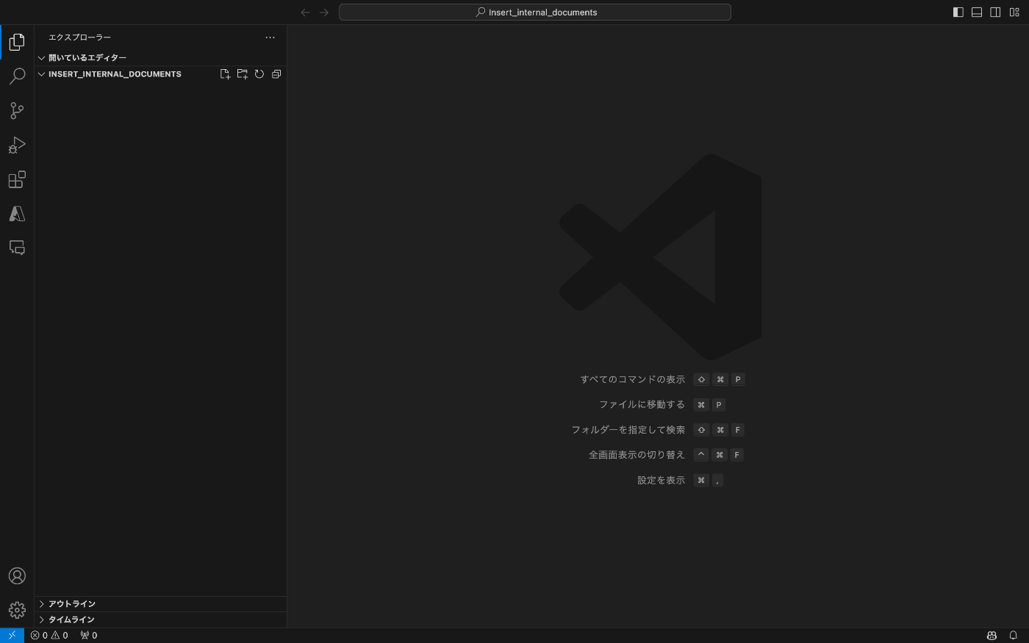
Task: Click the 全画面表示の切り替え hint text
Action: pyautogui.click(x=637, y=455)
